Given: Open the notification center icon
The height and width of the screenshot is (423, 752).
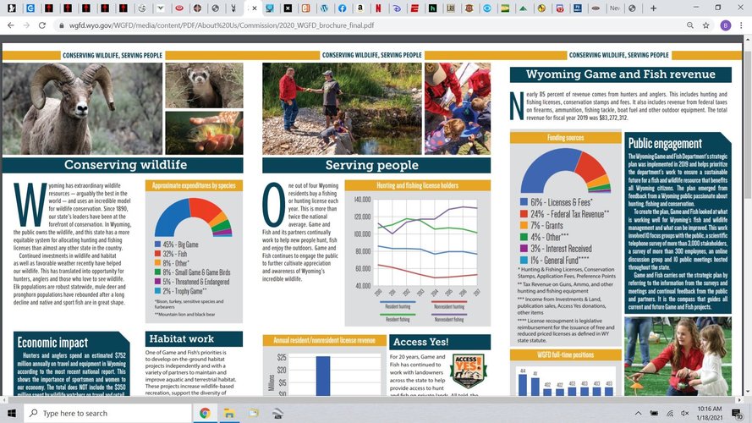Looking at the screenshot, I should click(x=738, y=413).
